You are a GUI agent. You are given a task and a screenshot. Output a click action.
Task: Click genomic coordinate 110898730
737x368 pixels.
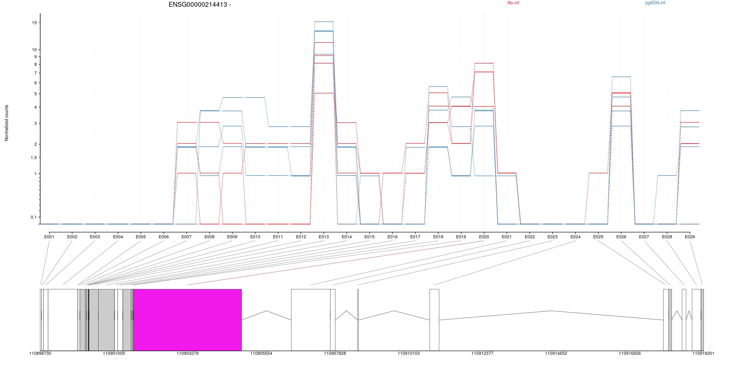click(40, 354)
